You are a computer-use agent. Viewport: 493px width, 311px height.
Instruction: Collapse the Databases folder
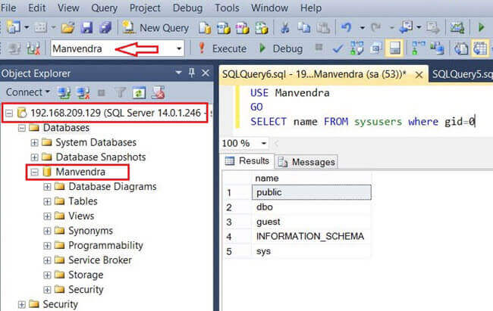[22, 128]
